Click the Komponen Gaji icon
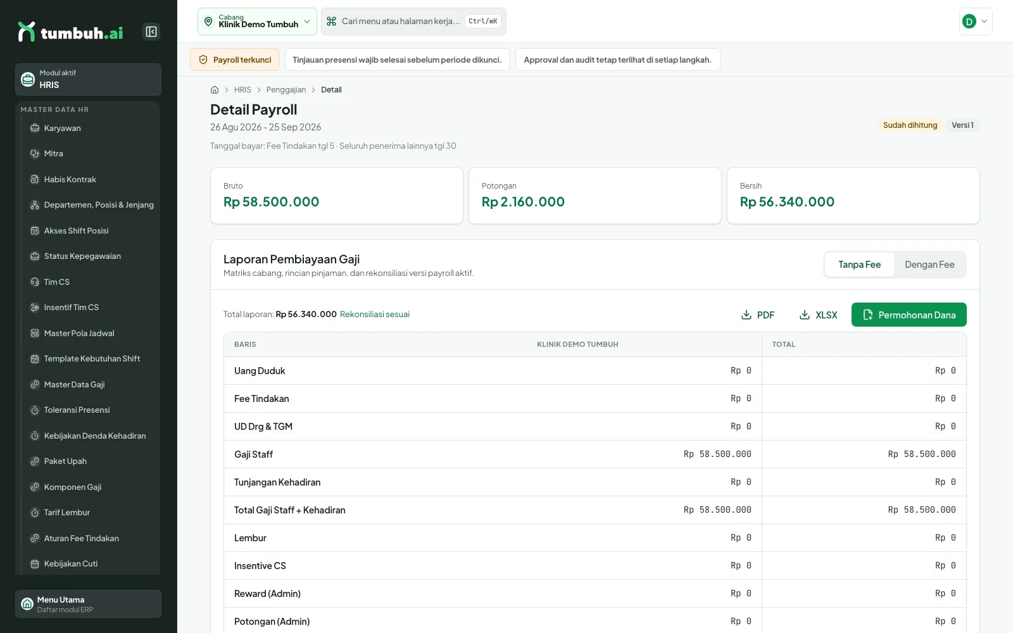Screen dimensions: 1013x633 (x=35, y=487)
